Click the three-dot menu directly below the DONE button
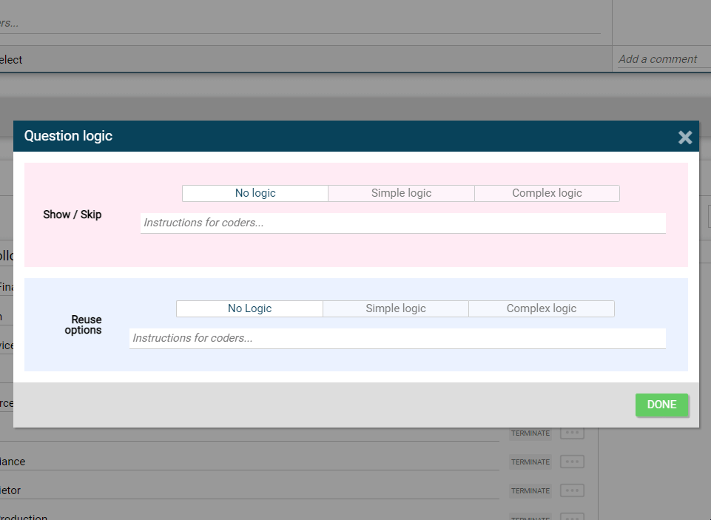 (x=572, y=433)
